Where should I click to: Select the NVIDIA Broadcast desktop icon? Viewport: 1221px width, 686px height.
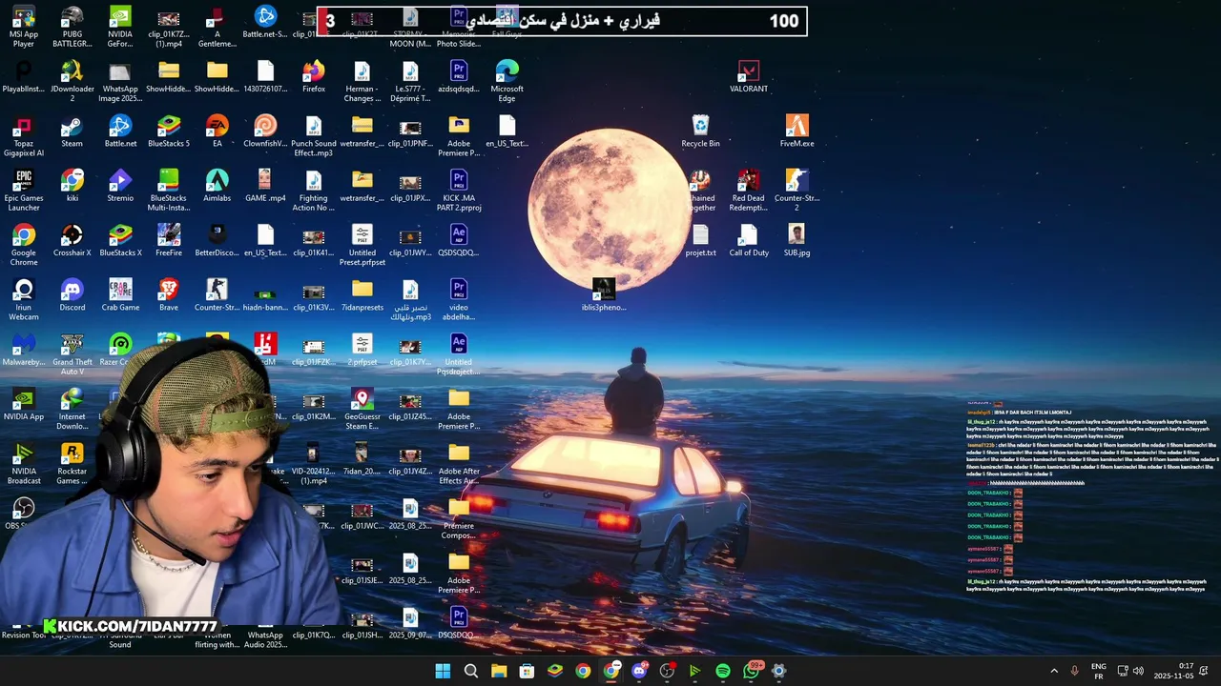pyautogui.click(x=24, y=463)
